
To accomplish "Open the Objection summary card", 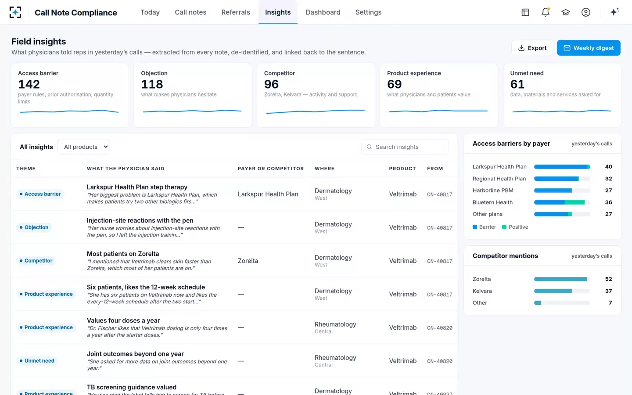I will coord(193,95).
